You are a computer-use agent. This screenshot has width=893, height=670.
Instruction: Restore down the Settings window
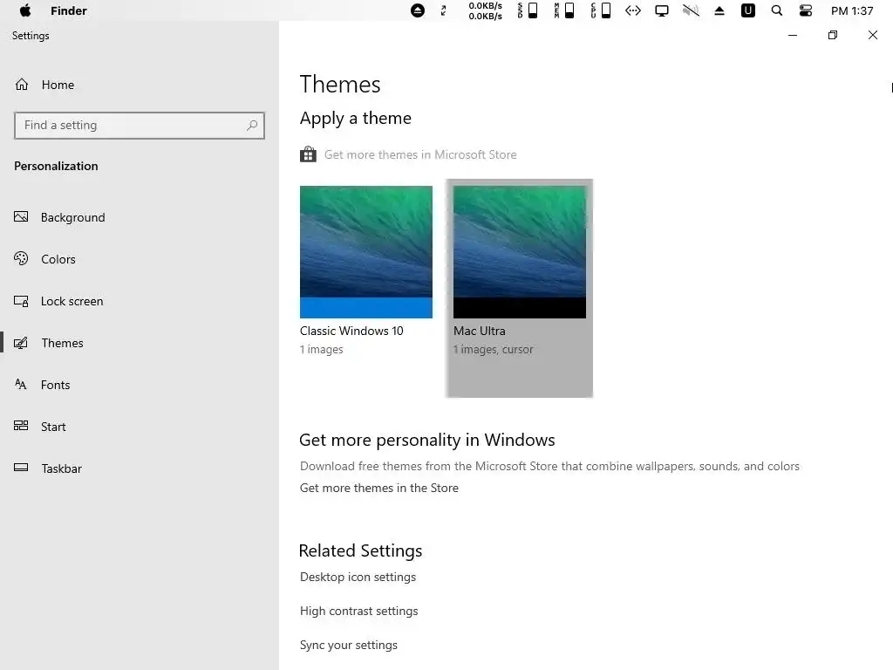833,35
